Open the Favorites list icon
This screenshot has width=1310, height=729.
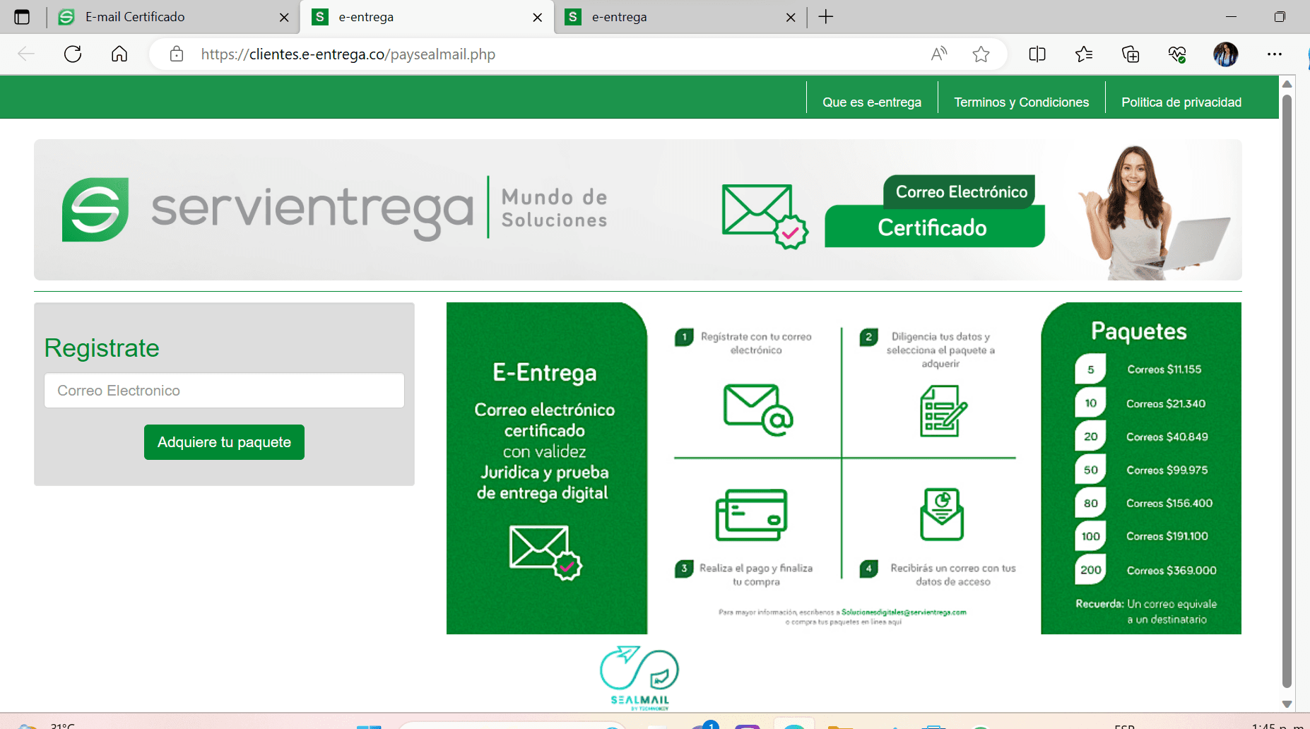point(1084,54)
